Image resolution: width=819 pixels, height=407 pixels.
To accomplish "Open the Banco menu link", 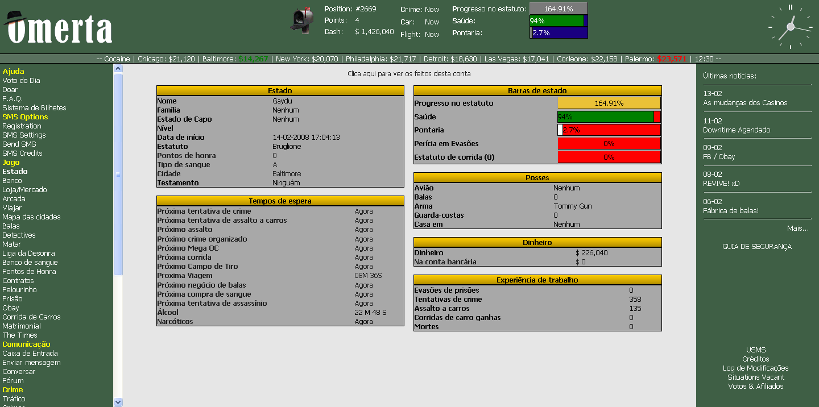I will click(x=13, y=181).
